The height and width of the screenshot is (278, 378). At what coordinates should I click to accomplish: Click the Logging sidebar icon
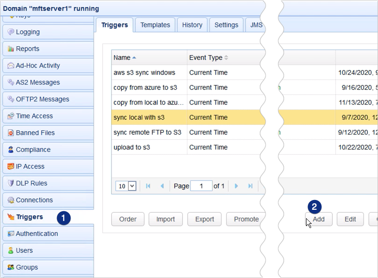(x=11, y=32)
